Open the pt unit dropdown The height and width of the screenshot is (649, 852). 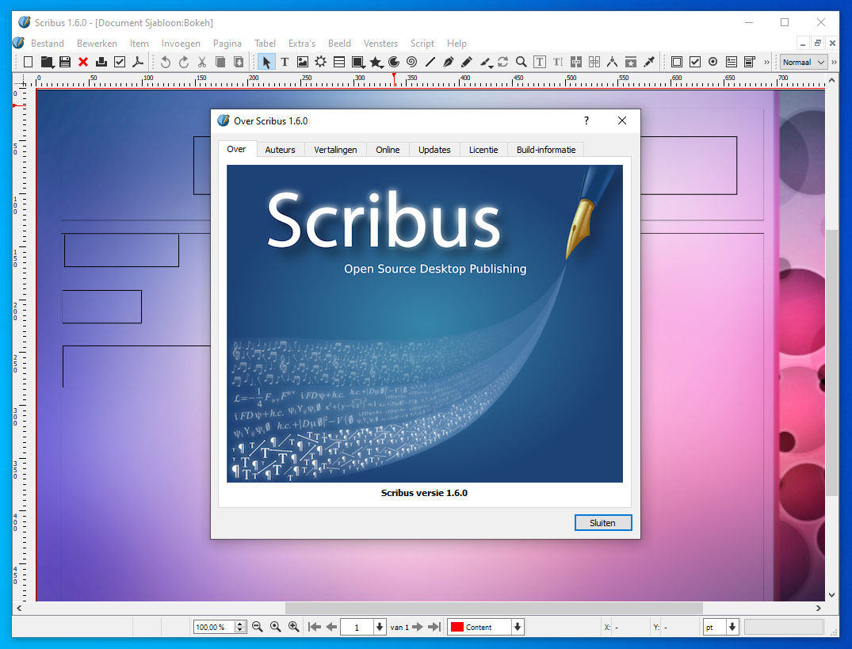pos(732,627)
